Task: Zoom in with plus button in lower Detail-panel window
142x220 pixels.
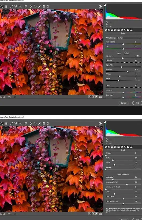Action: 4,214
